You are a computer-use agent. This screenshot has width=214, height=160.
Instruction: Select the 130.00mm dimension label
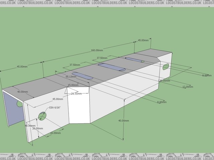pos(164,81)
